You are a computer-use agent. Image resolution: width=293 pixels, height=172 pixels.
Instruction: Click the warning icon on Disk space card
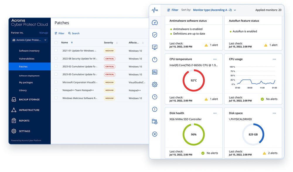(264, 153)
